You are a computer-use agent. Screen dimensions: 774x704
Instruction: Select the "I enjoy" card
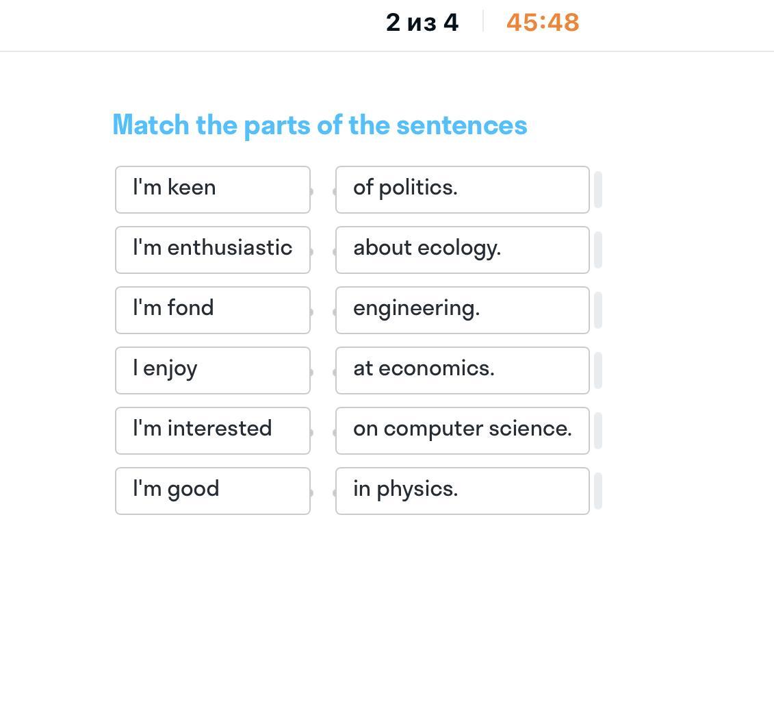point(212,370)
